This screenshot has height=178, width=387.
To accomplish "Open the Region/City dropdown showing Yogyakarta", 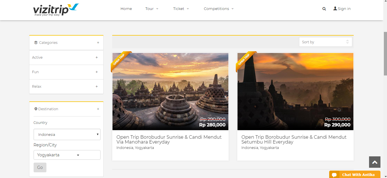I will point(67,155).
